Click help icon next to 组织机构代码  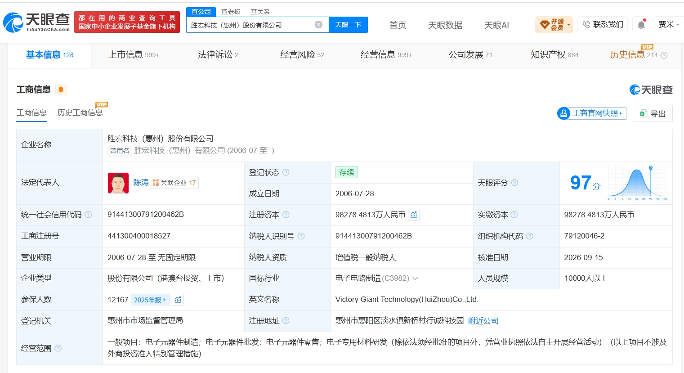click(x=530, y=236)
